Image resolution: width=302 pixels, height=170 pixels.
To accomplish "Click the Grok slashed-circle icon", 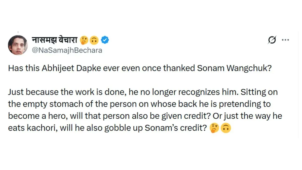I will (272, 40).
